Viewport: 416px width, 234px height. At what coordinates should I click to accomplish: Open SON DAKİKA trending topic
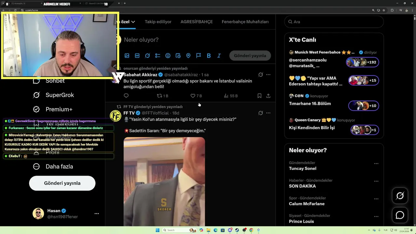(x=302, y=186)
